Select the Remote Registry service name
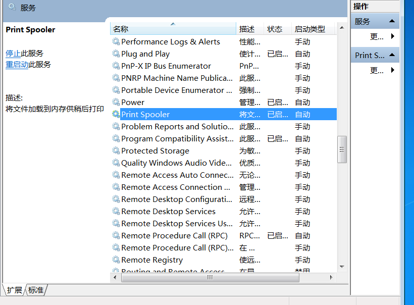This screenshot has height=305, width=414. coord(152,260)
